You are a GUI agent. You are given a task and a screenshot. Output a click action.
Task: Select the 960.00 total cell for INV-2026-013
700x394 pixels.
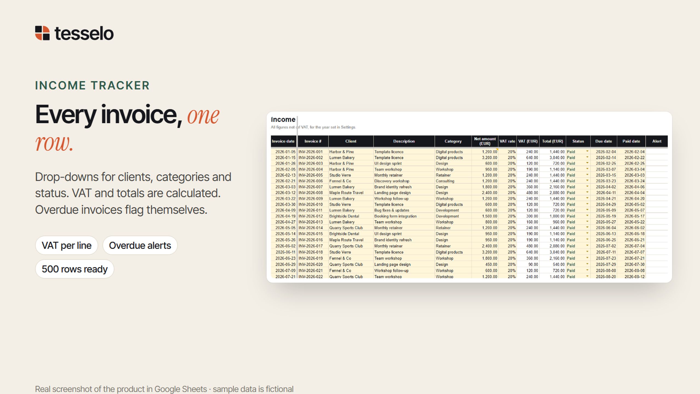tap(552, 222)
